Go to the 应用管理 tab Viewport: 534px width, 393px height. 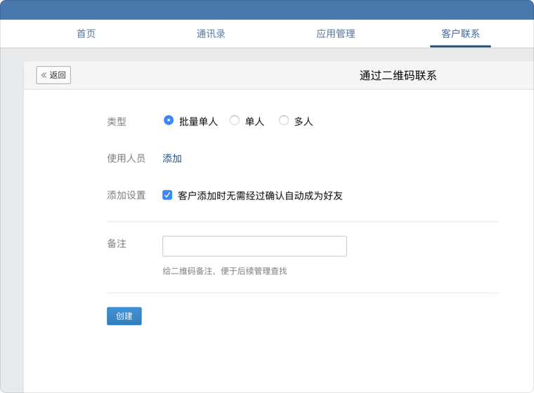click(x=335, y=34)
